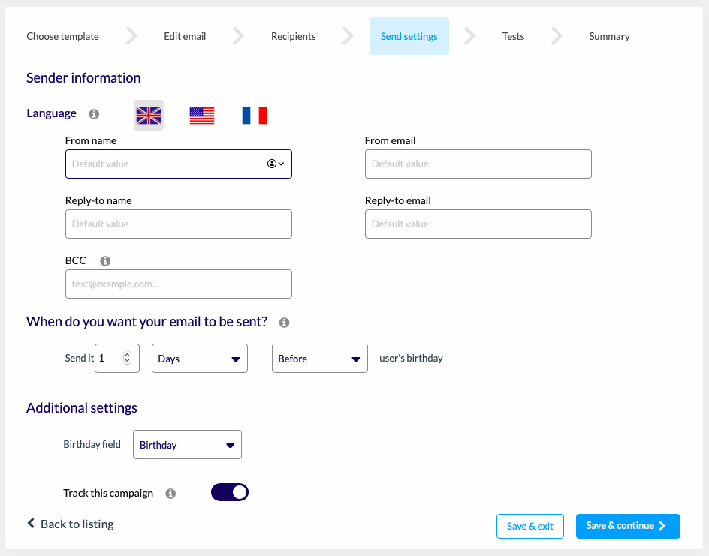Select the UK English flag language

click(149, 115)
